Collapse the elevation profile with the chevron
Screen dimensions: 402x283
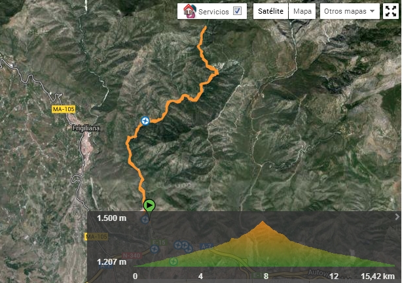click(x=397, y=217)
